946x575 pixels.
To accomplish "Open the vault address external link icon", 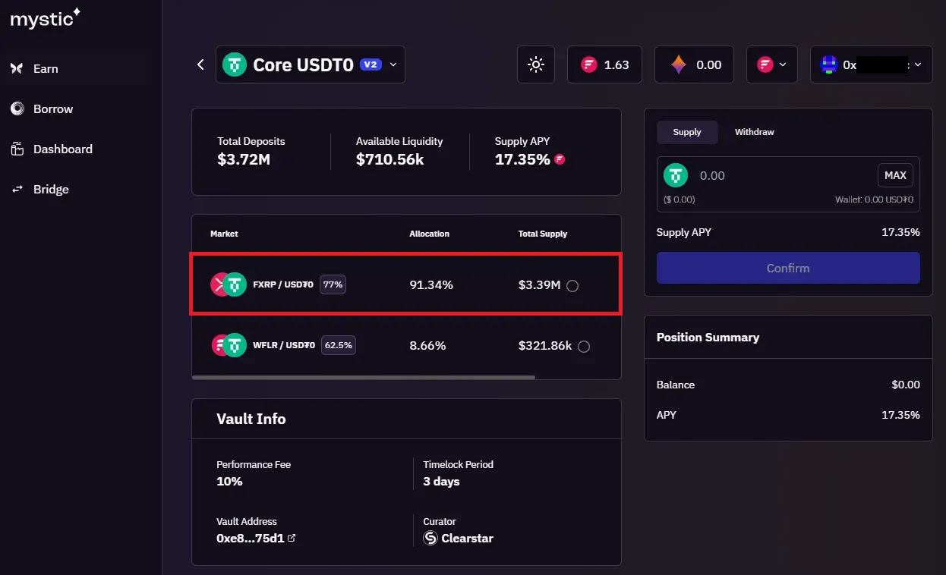I will [292, 539].
